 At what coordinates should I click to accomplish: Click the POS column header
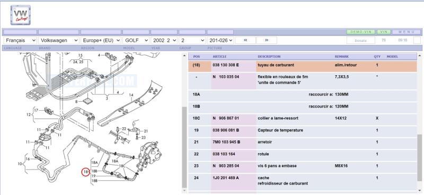pos(197,57)
